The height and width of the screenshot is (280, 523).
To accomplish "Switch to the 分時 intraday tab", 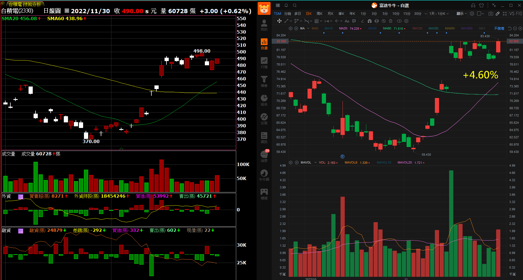I will pos(288,13).
